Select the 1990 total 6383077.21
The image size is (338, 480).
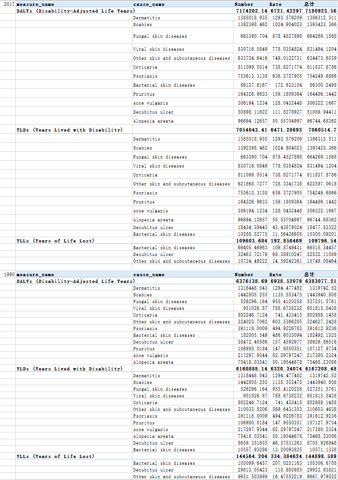[320, 282]
